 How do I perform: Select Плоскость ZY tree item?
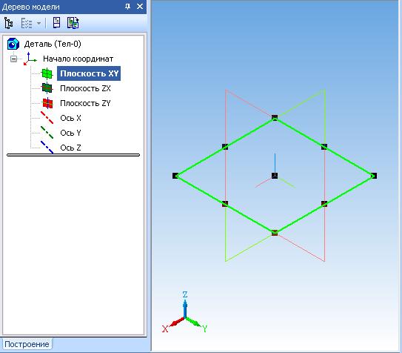[85, 103]
